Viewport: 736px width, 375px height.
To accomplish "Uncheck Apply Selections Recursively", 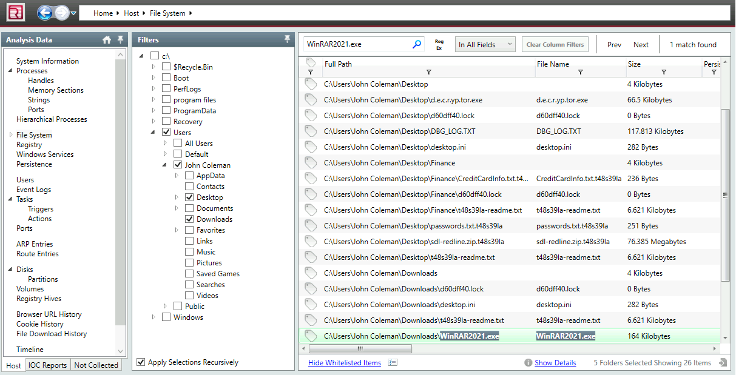I will (141, 362).
